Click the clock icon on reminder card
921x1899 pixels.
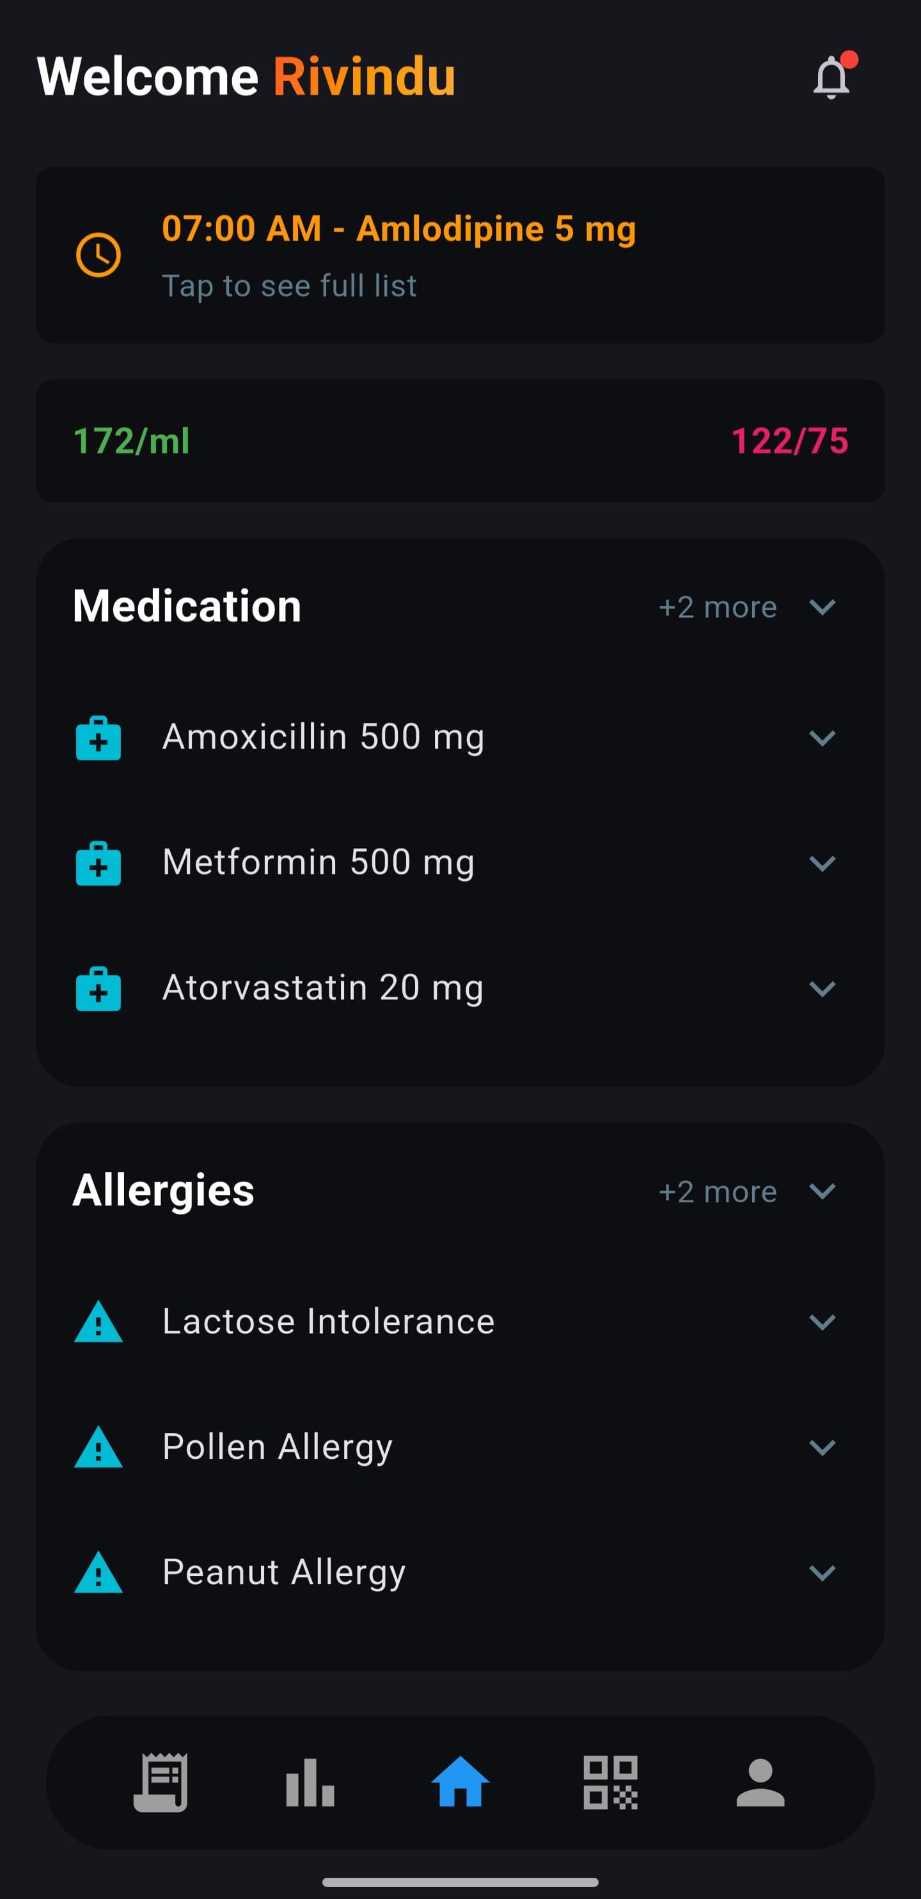coord(98,255)
